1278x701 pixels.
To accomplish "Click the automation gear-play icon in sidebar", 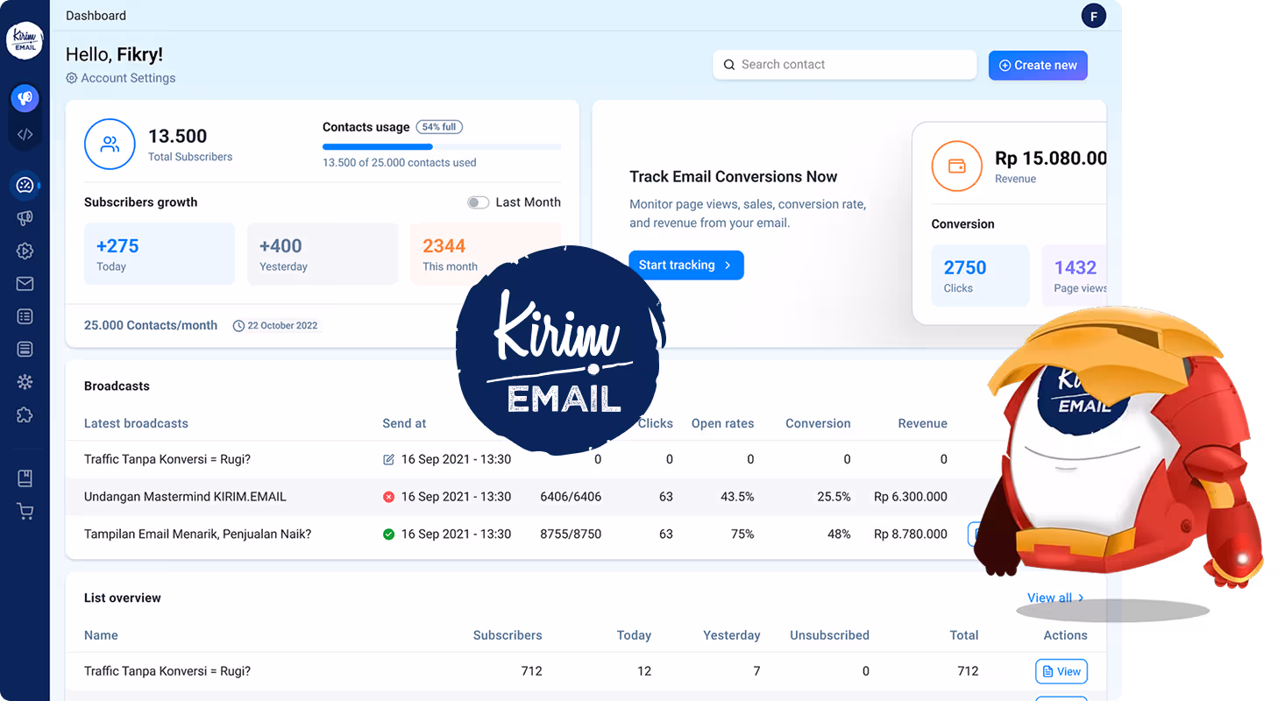I will [25, 251].
